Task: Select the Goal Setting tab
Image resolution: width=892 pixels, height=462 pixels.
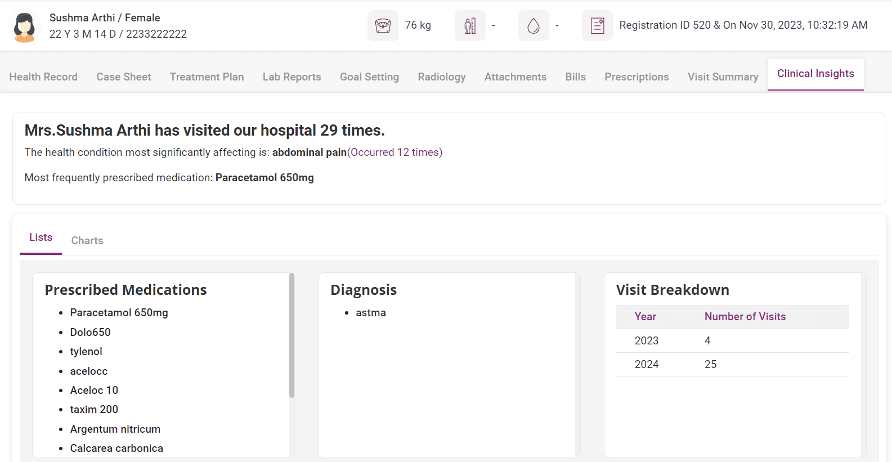Action: (369, 77)
